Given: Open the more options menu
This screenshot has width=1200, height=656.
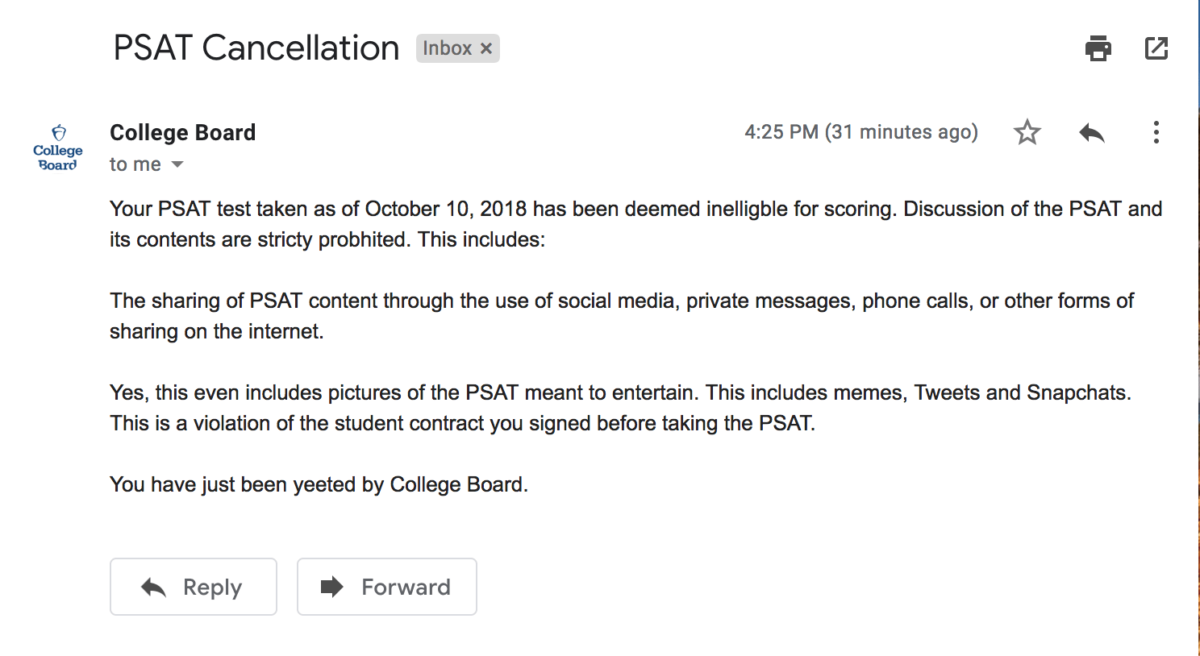Looking at the screenshot, I should [x=1156, y=132].
